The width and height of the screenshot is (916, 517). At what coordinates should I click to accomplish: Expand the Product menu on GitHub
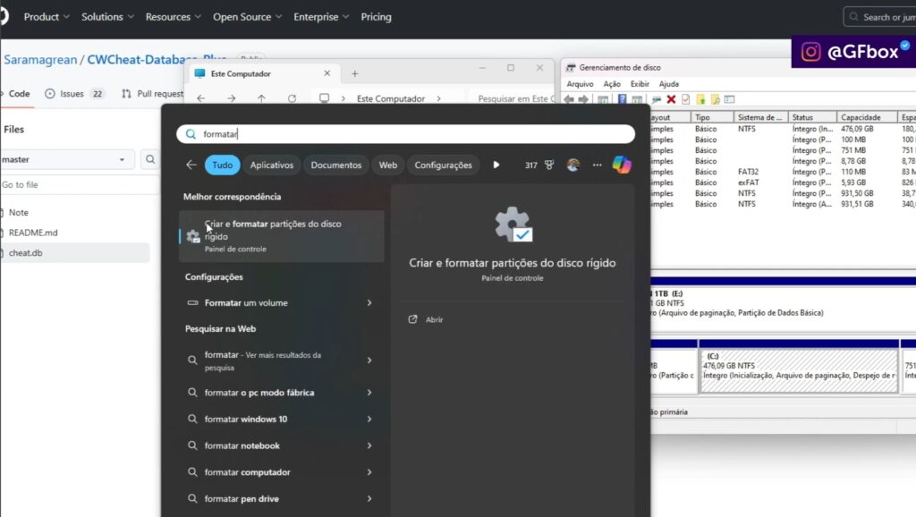coord(47,17)
